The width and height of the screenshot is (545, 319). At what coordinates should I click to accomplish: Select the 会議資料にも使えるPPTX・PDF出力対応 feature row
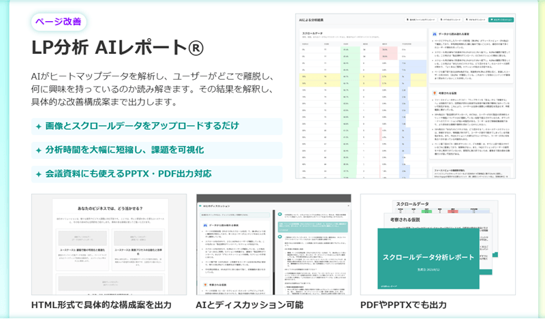(157, 174)
